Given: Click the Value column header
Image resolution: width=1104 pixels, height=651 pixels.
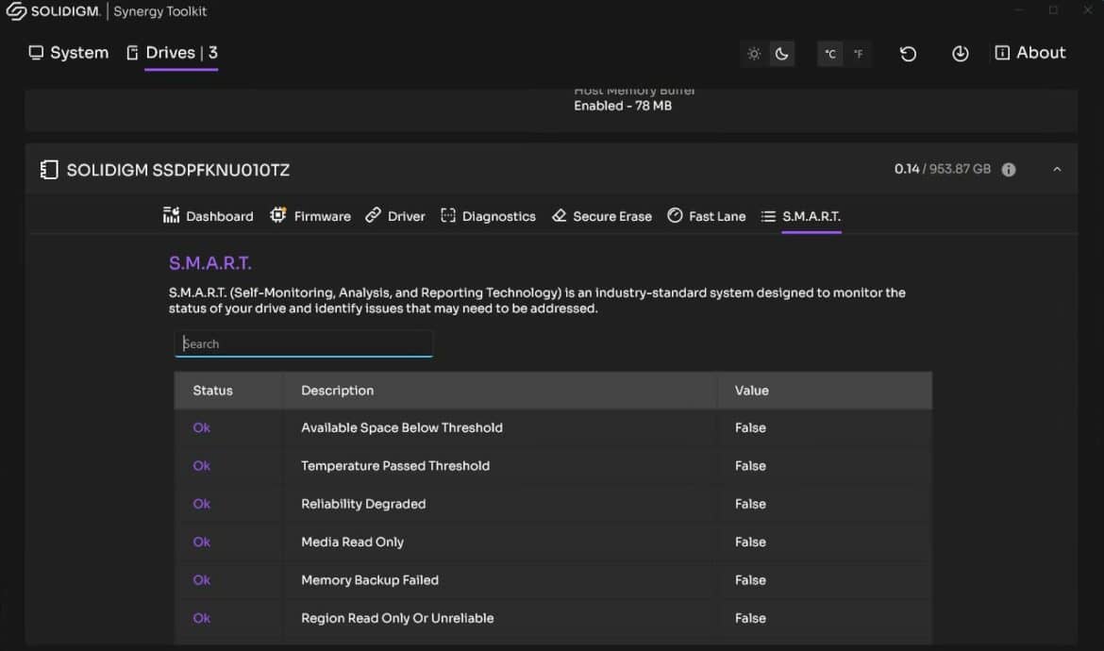Looking at the screenshot, I should 752,391.
